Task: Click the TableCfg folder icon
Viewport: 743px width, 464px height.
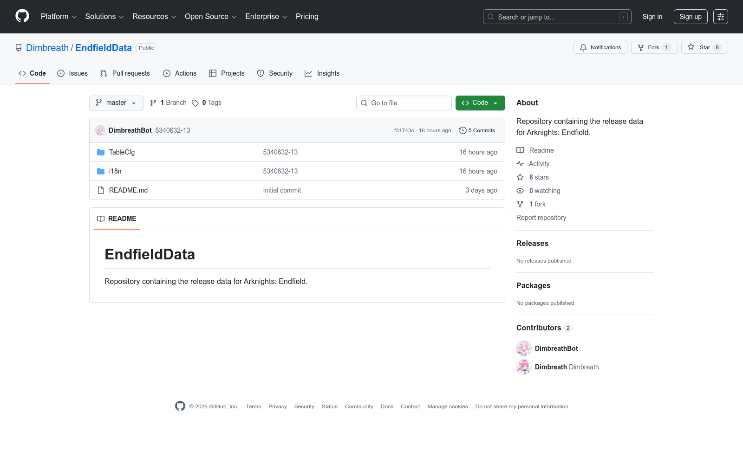Action: (101, 152)
